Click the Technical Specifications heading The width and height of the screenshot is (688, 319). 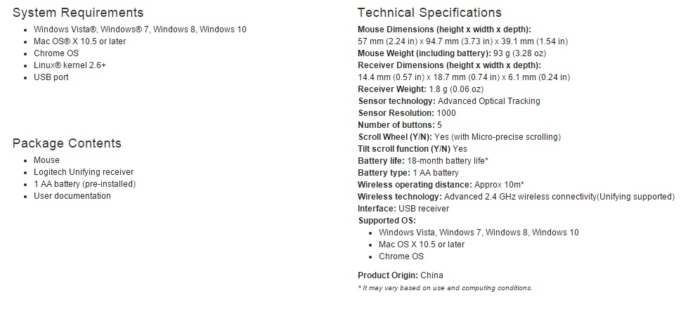(x=429, y=13)
